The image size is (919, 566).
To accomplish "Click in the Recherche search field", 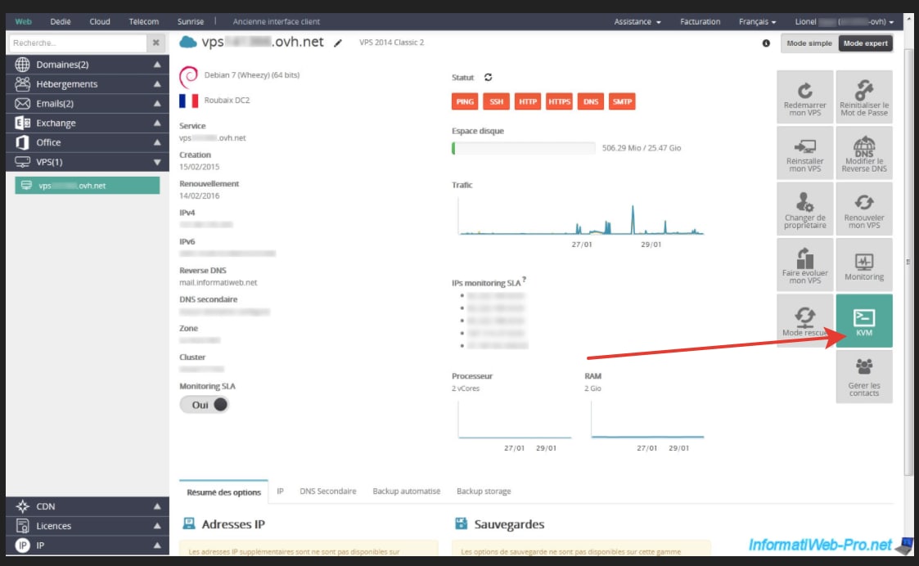I will 78,43.
